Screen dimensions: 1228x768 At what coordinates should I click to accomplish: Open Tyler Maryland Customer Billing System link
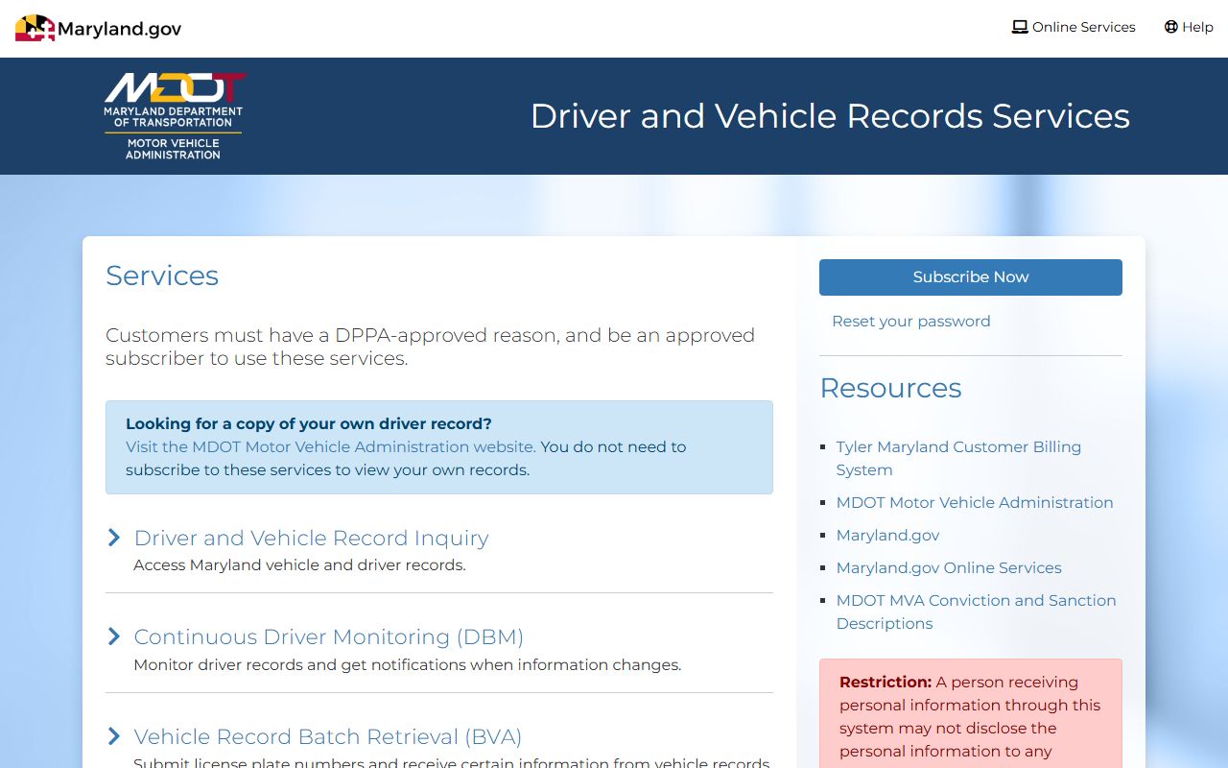[x=958, y=458]
